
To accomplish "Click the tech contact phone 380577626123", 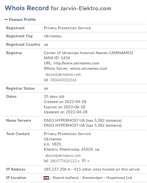I will coord(63,161).
